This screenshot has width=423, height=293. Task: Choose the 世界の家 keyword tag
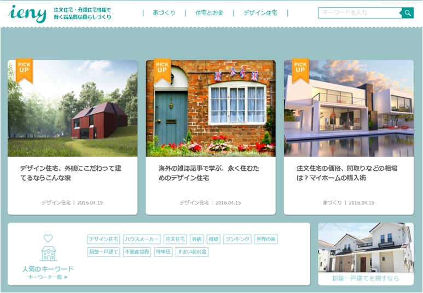[266, 240]
